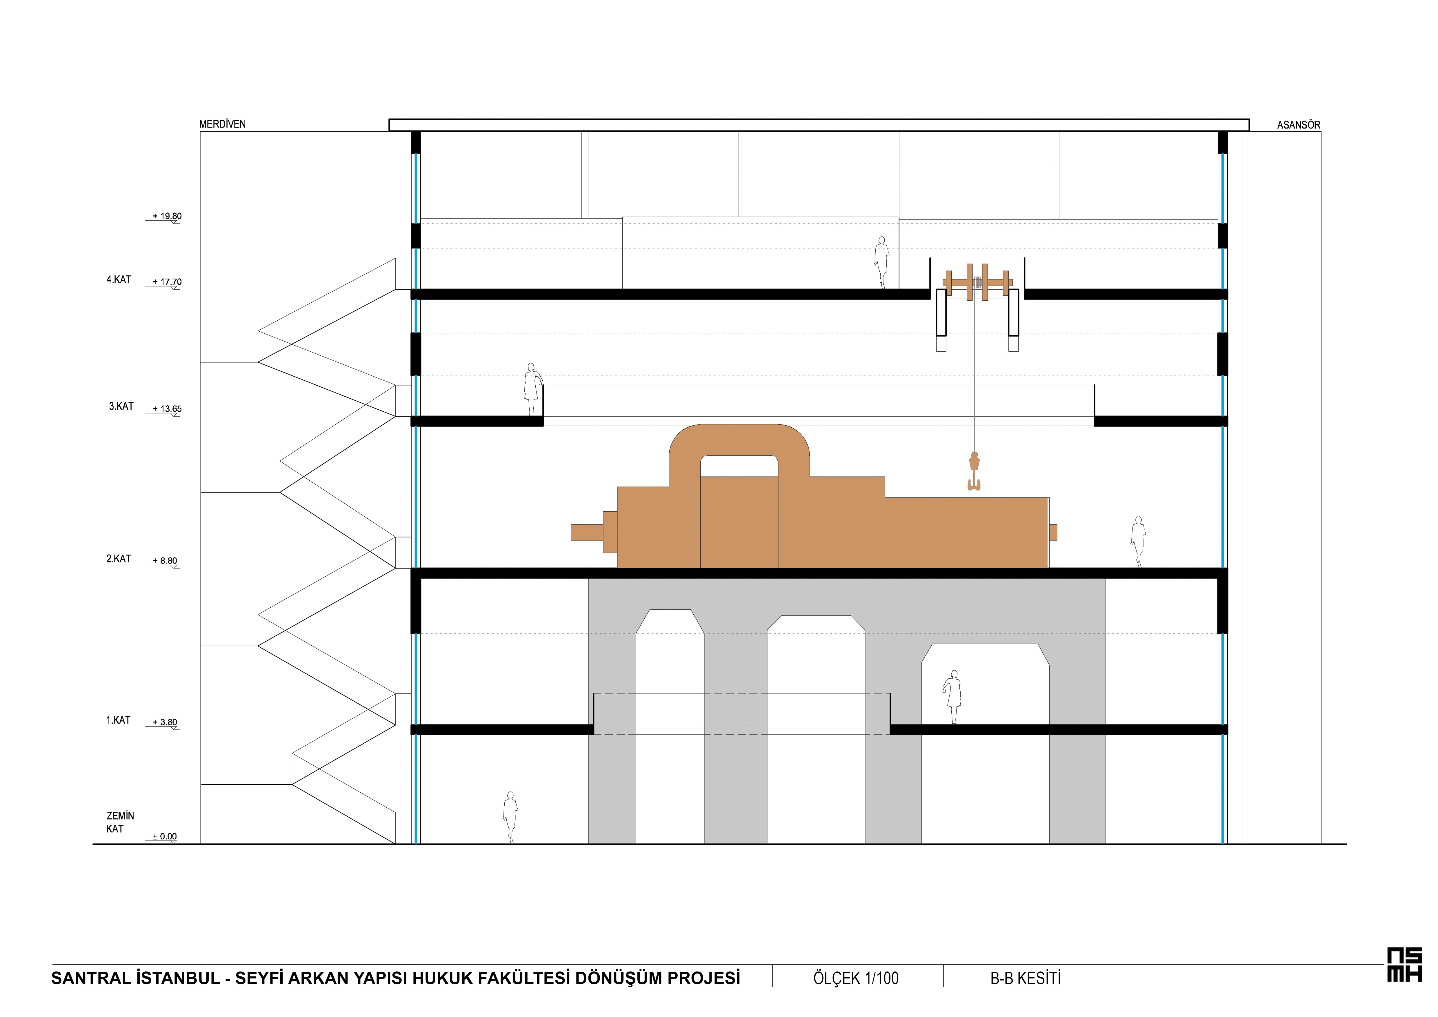This screenshot has width=1438, height=1017.
Task: Click the overhead crane trolley mechanism
Action: tap(977, 282)
